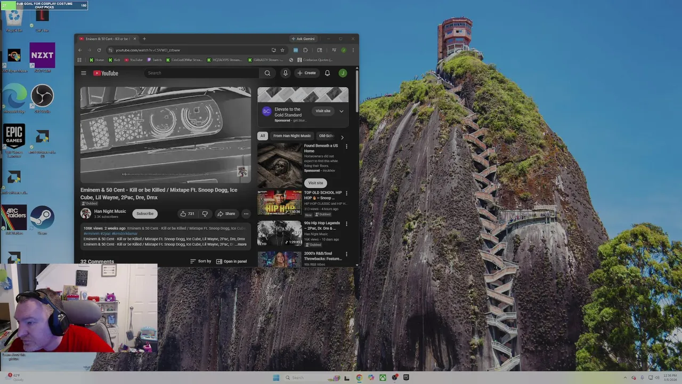Viewport: 682px width, 384px height.
Task: Open a new Chrome tab with plus
Action: click(x=144, y=39)
